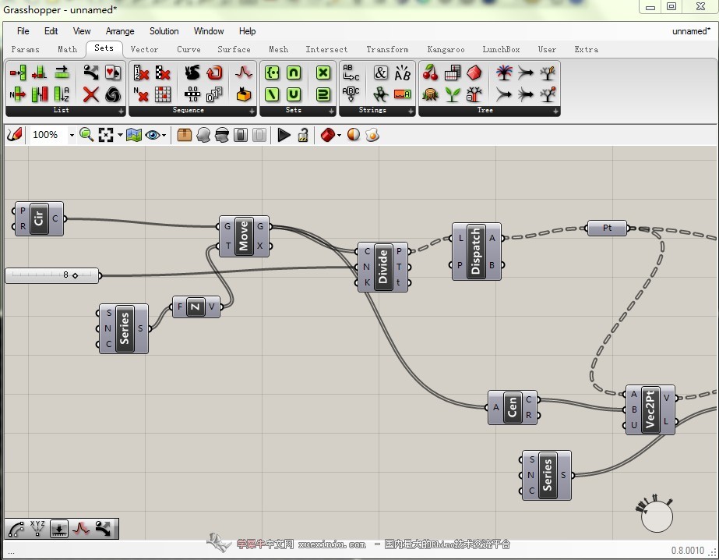Open the Solution menu
This screenshot has width=719, height=560.
tap(164, 31)
